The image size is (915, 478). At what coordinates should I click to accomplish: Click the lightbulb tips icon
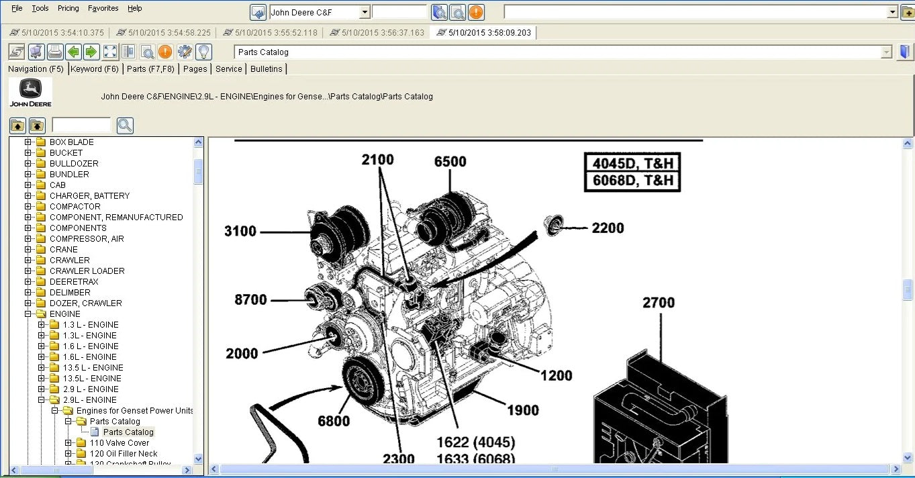point(203,52)
